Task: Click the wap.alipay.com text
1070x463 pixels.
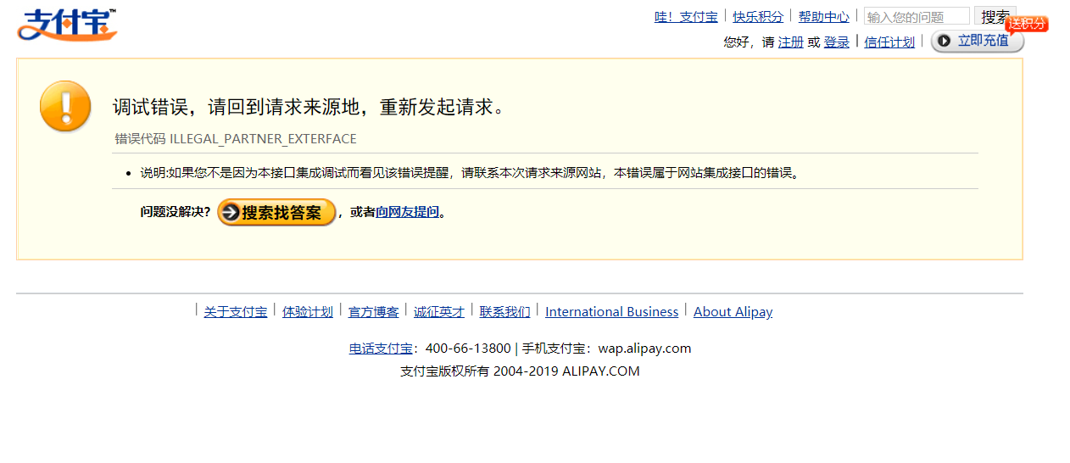Action: pos(645,349)
